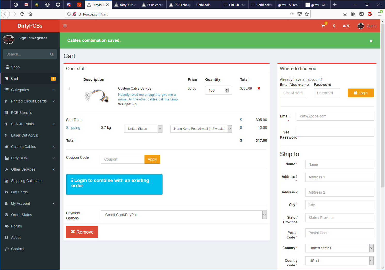Screen dimensions: 385x270
Task: Click the cable description text link
Action: [x=148, y=97]
